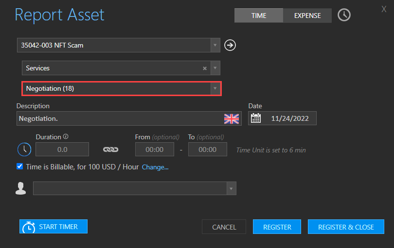Click the To time field
The height and width of the screenshot is (248, 394).
(208, 149)
